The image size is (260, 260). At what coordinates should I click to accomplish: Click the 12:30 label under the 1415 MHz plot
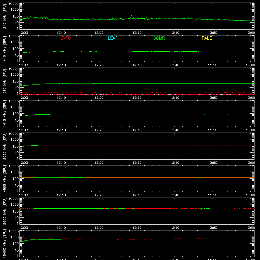click(x=137, y=130)
